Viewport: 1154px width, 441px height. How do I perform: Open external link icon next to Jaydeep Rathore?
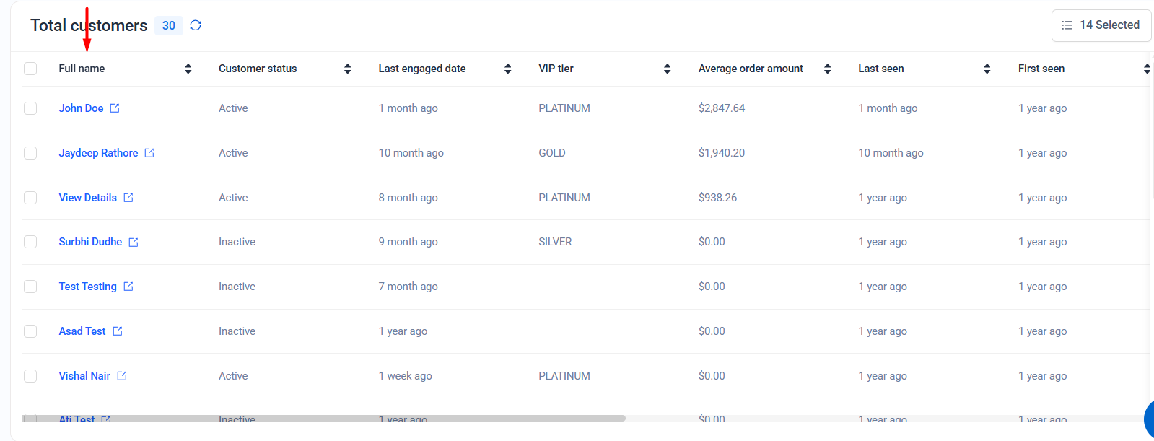coord(149,153)
